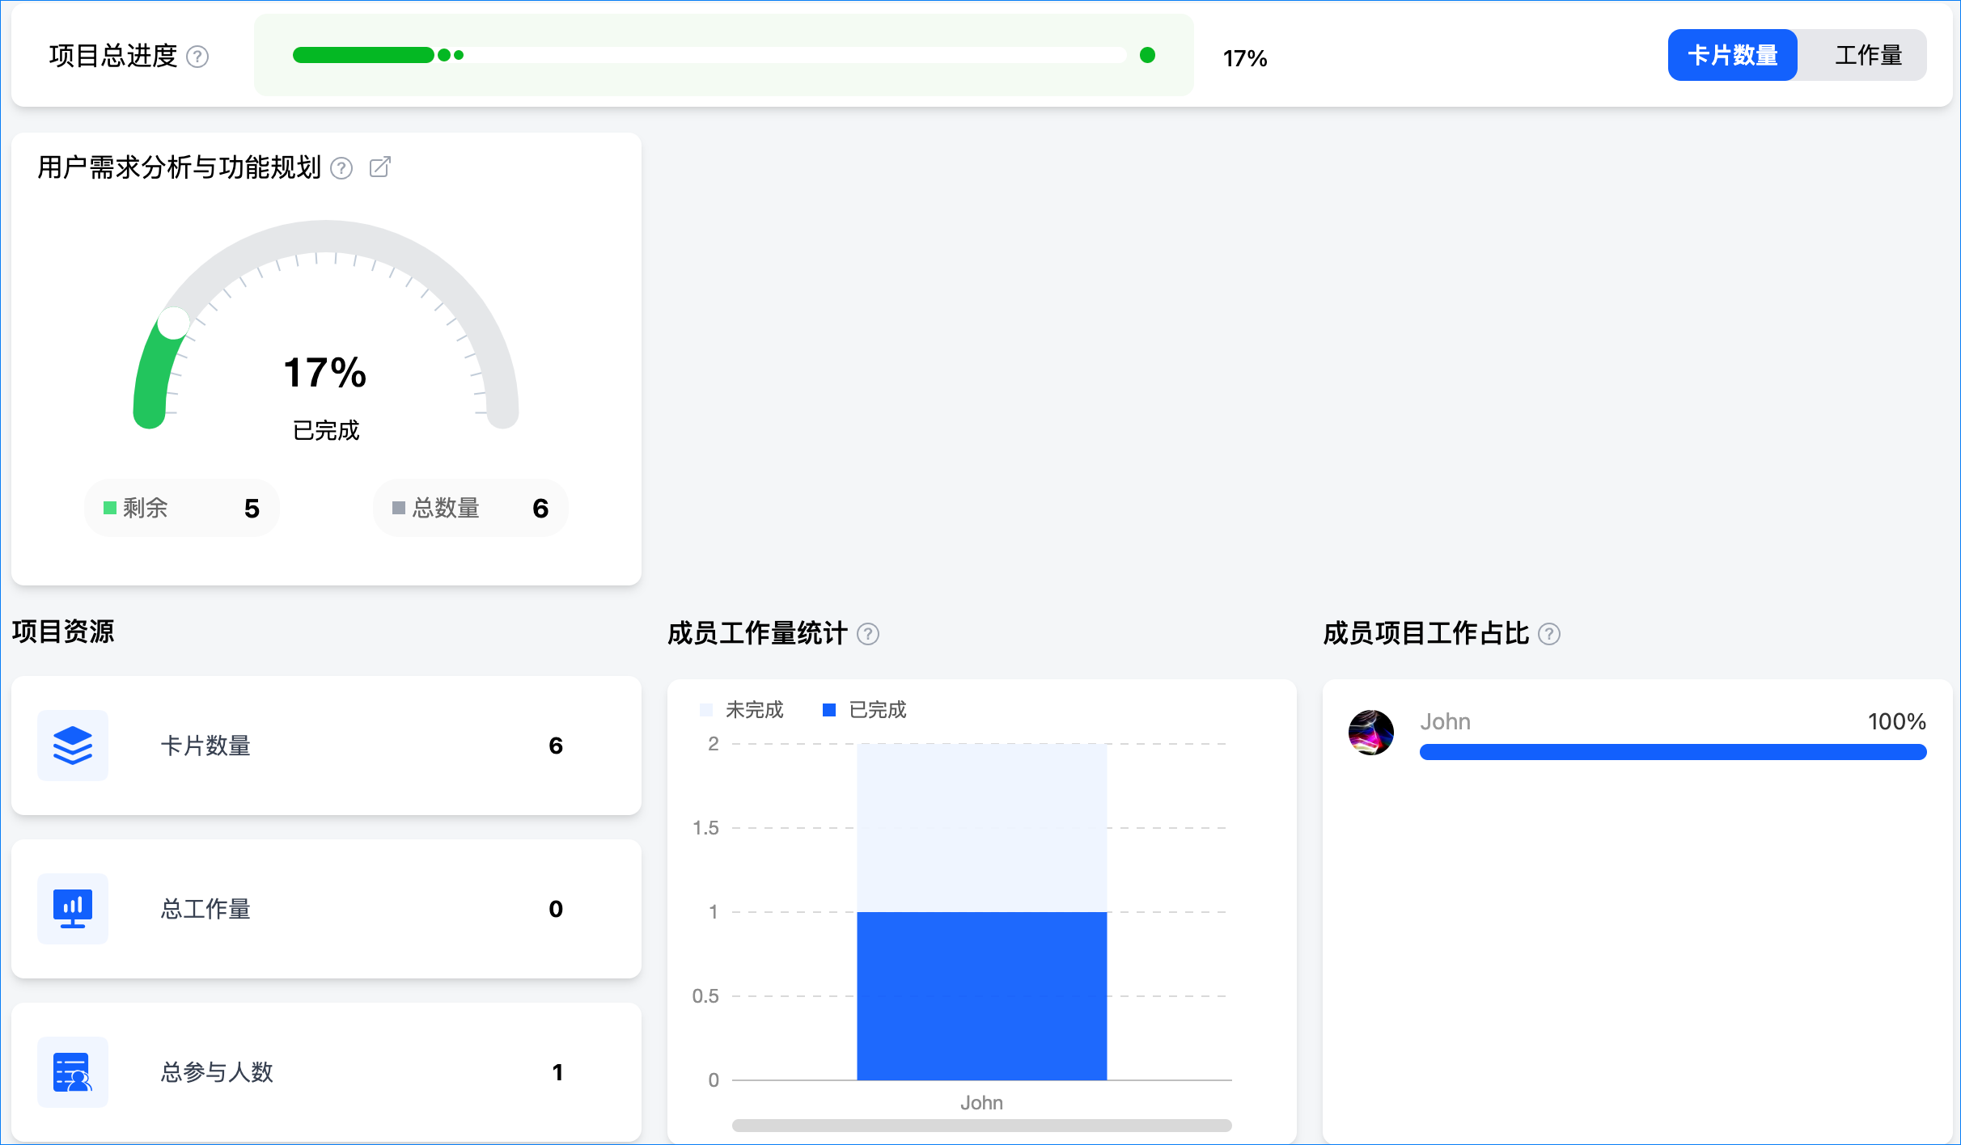Click the 总工作量 chart presentation icon
Image resolution: width=1961 pixels, height=1145 pixels.
point(73,909)
